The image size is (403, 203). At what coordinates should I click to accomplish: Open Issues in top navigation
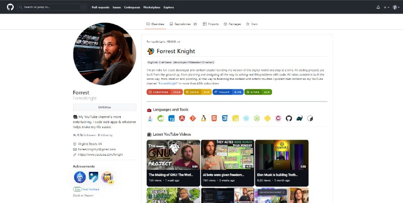tap(117, 8)
